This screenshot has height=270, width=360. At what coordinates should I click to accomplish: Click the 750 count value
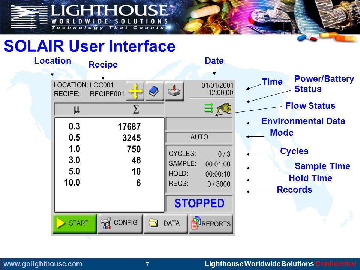coord(134,149)
